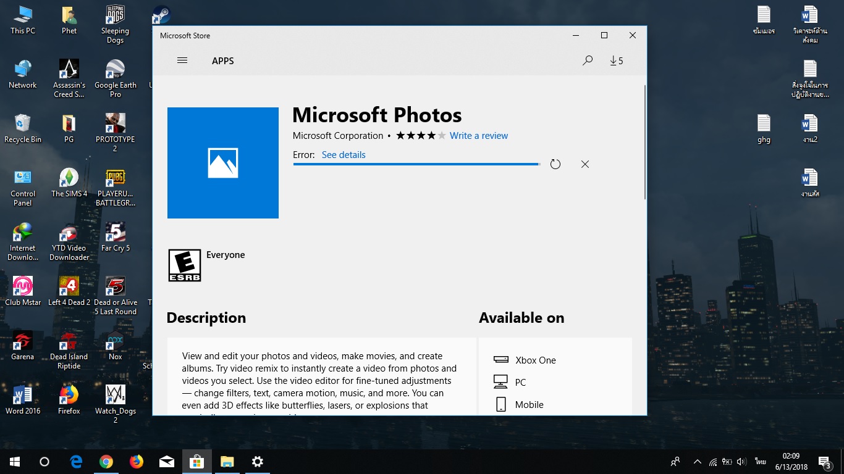This screenshot has width=844, height=474.
Task: Launch Firefox from the taskbar
Action: point(137,462)
